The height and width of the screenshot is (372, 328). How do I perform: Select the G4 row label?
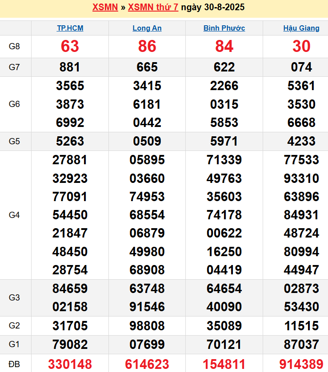tap(14, 215)
